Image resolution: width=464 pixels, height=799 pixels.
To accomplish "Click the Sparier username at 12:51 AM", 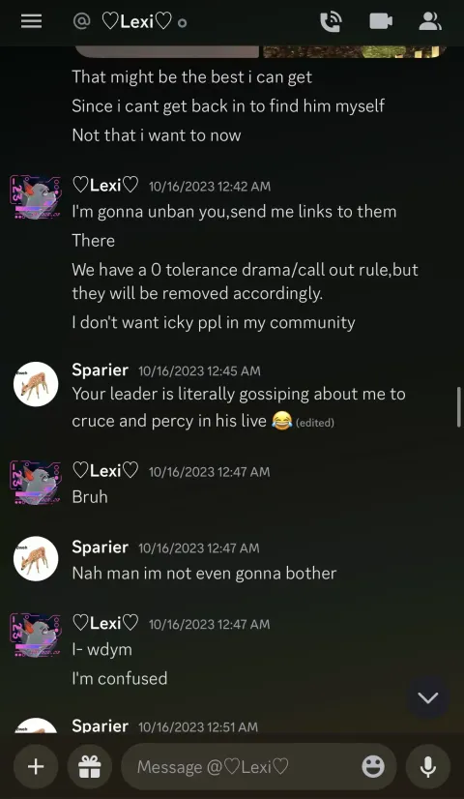I will click(100, 725).
